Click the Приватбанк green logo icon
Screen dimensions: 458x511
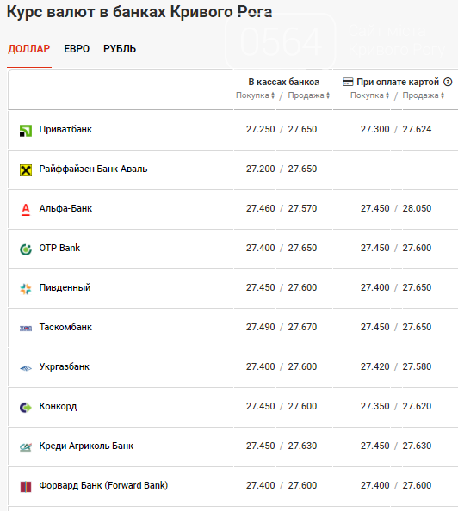point(26,131)
